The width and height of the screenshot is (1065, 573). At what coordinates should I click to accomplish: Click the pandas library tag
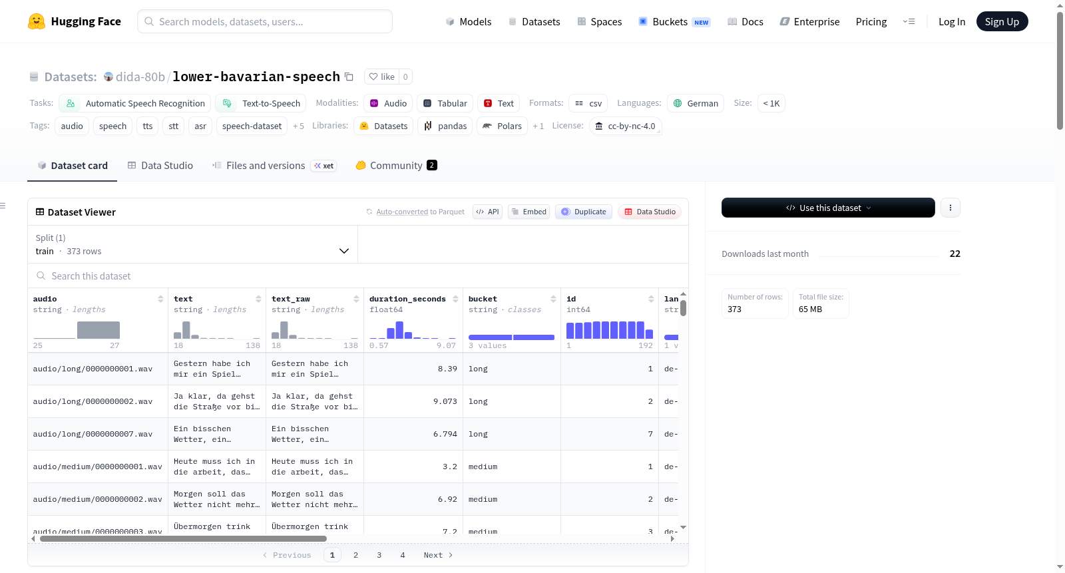(x=445, y=126)
